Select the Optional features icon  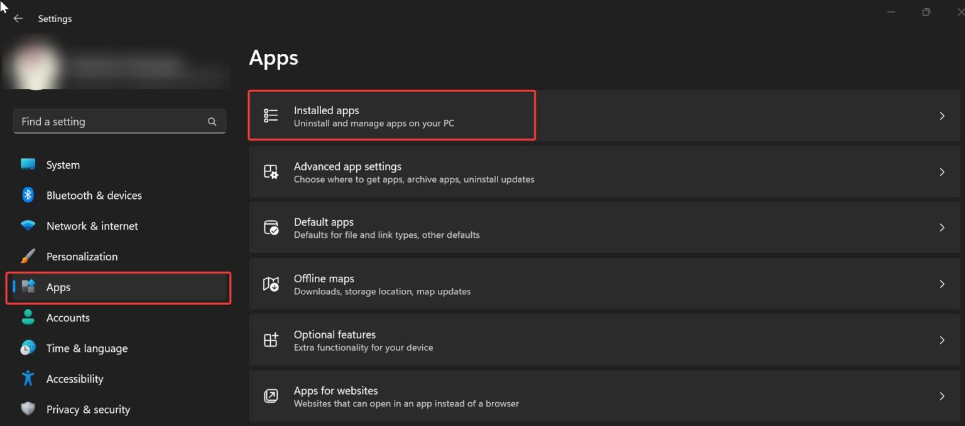pos(270,339)
